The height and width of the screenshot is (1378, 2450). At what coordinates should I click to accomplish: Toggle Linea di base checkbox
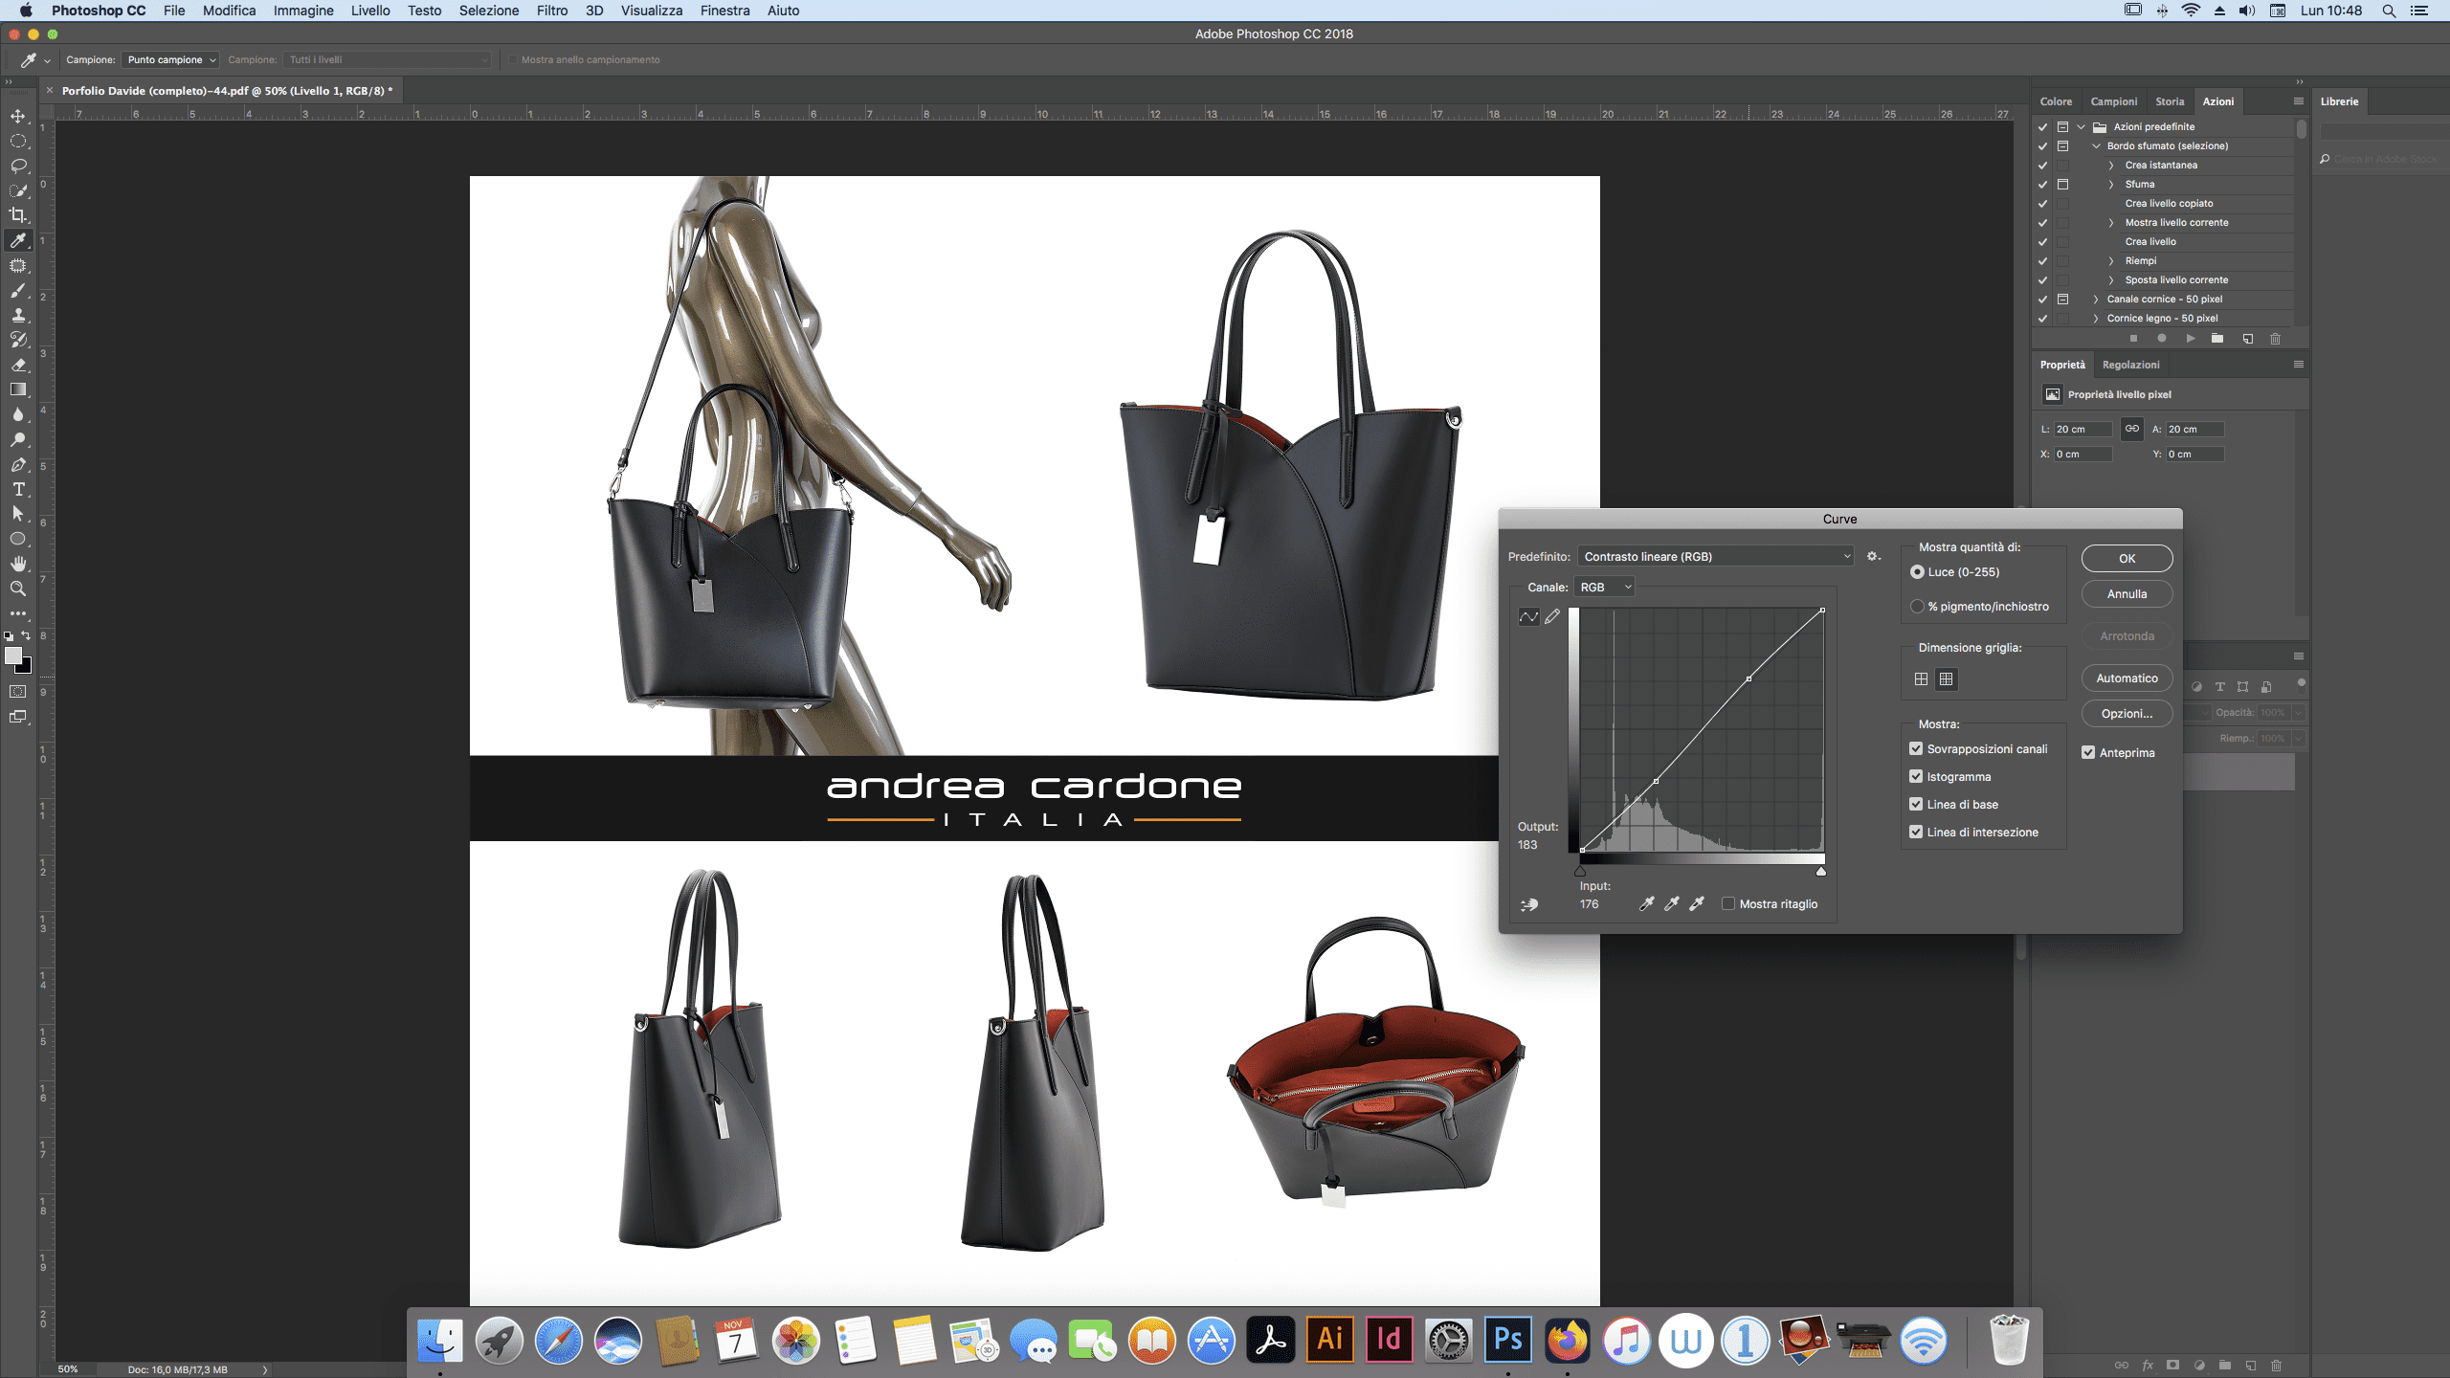coord(1916,804)
